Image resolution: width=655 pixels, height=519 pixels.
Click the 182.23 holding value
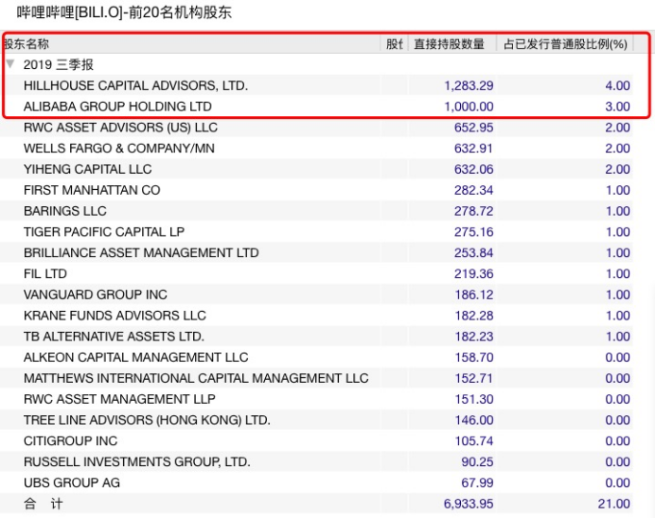click(x=473, y=336)
